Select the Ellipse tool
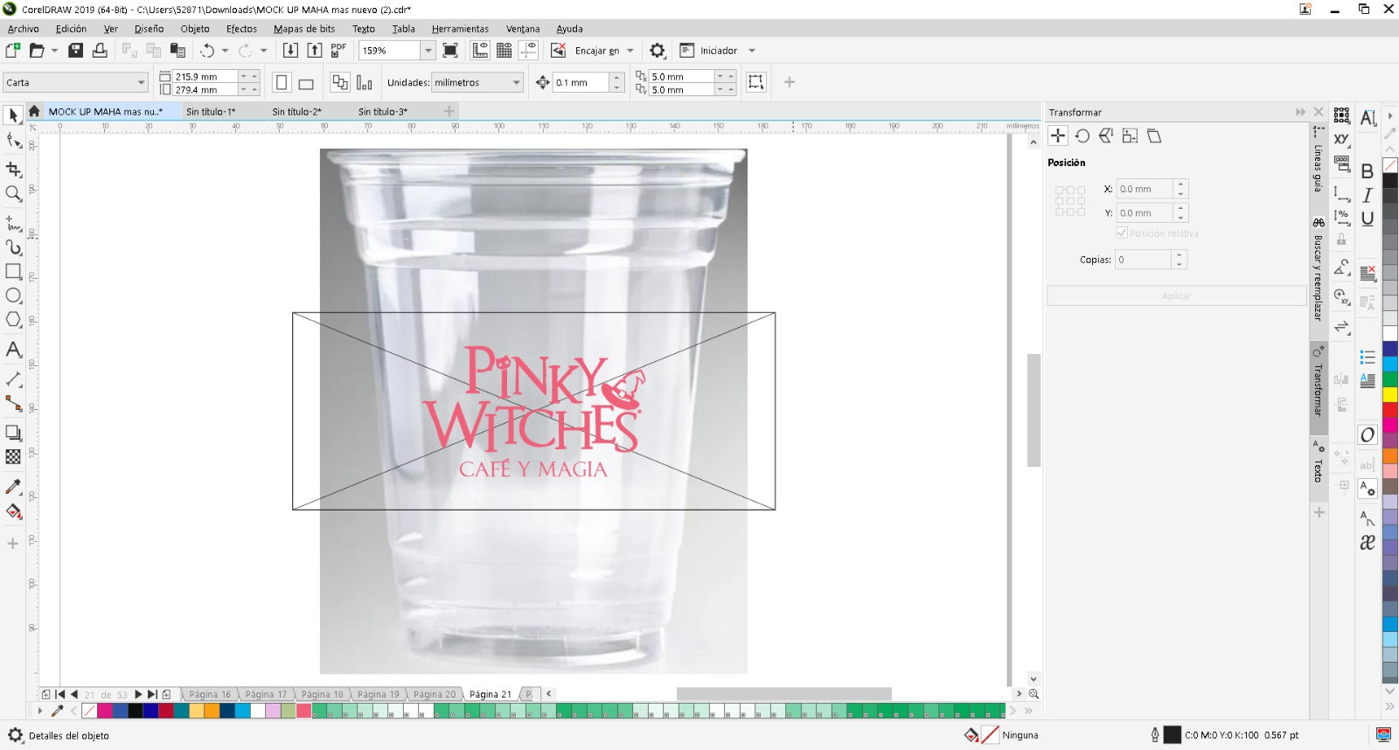Screen dimensions: 1399x750 (13, 295)
